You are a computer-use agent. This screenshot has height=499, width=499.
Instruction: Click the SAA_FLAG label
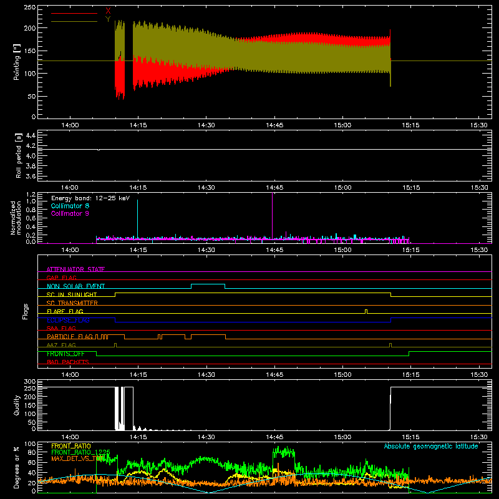[x=61, y=328]
